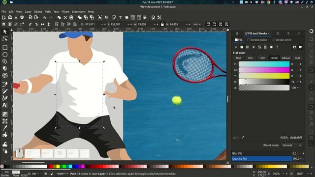Select the Rectangle tool
This screenshot has height=177, width=315.
(5, 48)
